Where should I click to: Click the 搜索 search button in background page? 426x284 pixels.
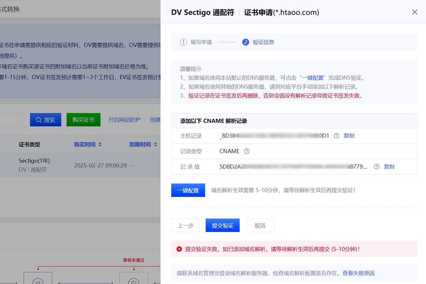point(46,120)
